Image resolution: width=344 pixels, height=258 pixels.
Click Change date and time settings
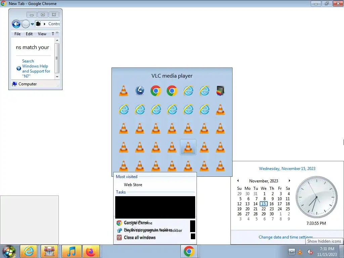286,237
